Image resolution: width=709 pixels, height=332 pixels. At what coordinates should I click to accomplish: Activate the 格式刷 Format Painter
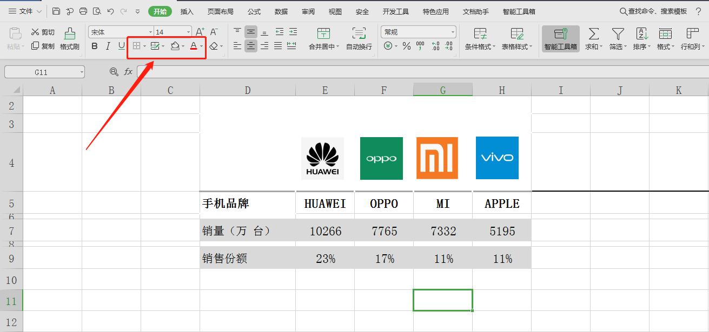(70, 39)
